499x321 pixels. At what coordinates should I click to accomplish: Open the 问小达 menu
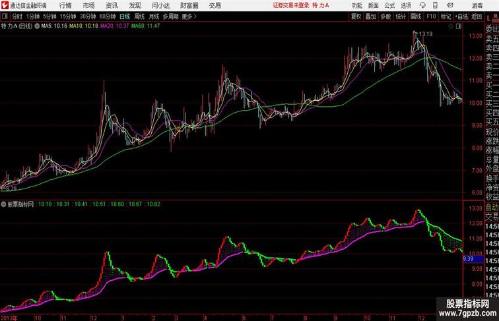(160, 5)
